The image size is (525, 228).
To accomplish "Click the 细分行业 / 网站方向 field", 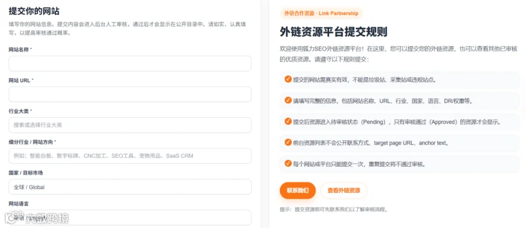I will 130,156.
